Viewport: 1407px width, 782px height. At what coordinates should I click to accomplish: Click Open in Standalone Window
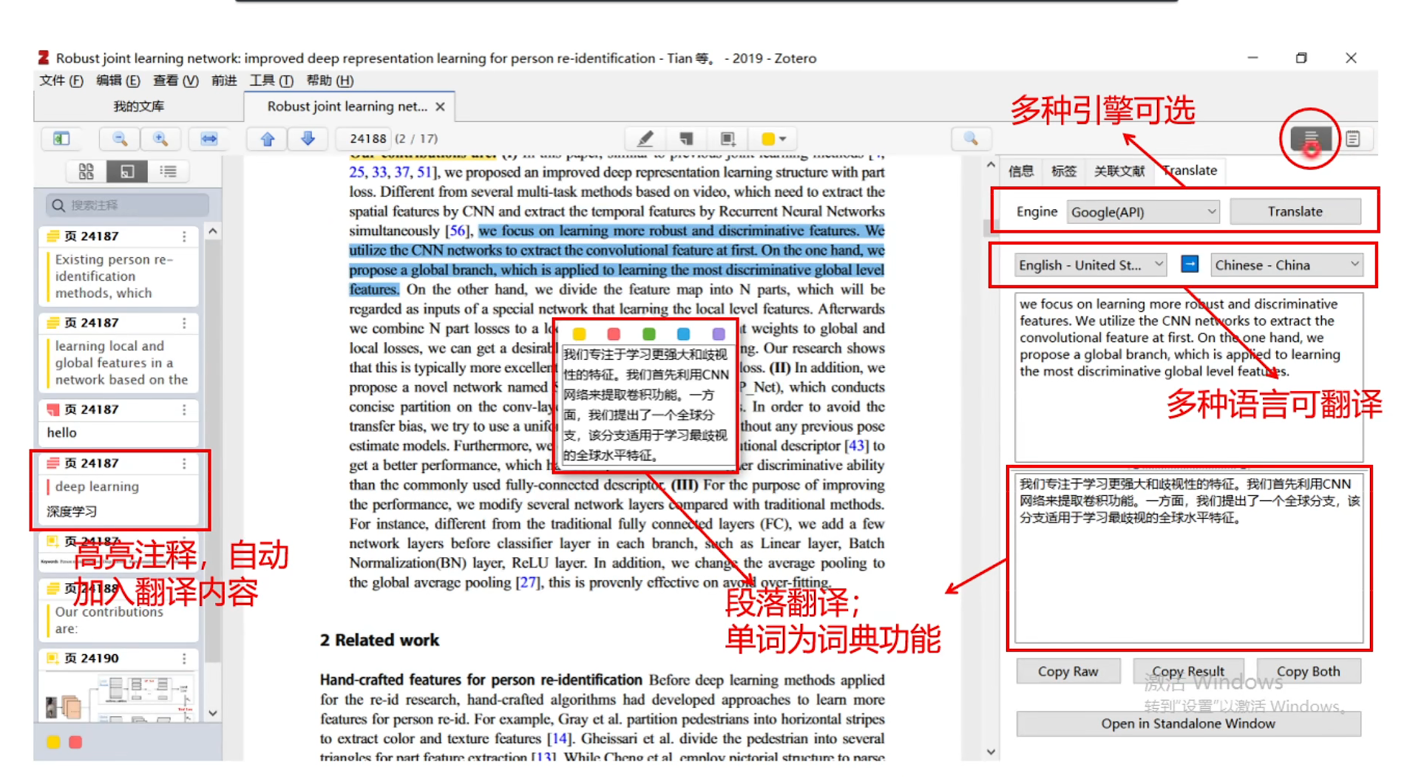pos(1187,724)
